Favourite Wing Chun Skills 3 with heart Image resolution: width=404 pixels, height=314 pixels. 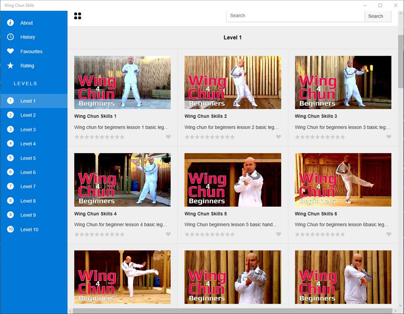(389, 137)
